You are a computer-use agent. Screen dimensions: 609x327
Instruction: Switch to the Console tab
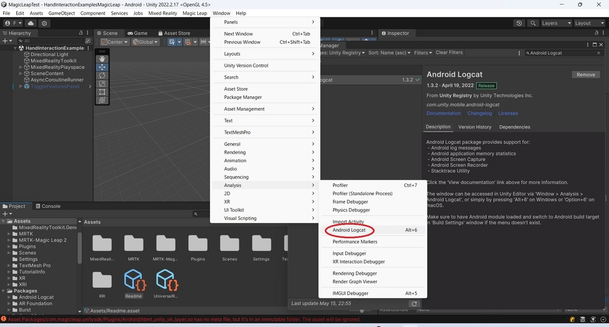click(48, 206)
